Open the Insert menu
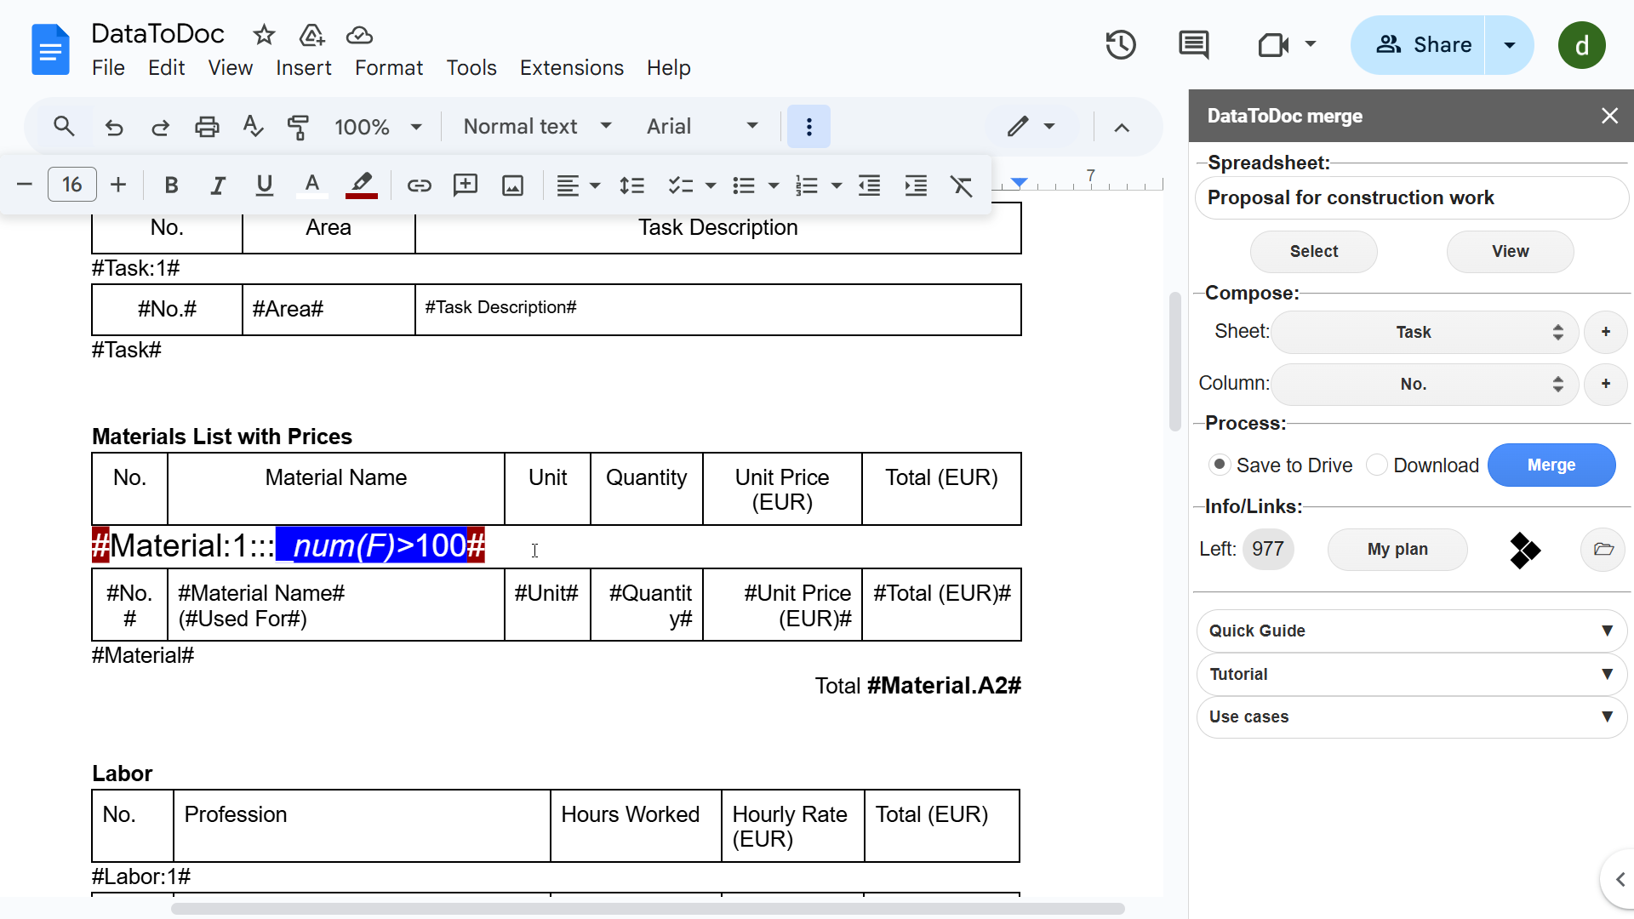This screenshot has width=1634, height=919. click(303, 68)
